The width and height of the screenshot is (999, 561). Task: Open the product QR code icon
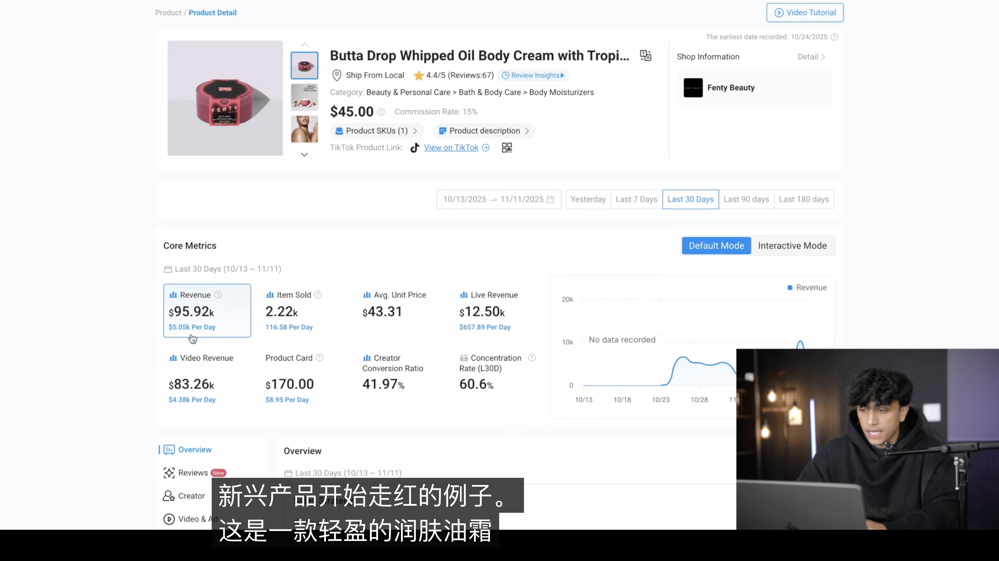(507, 148)
